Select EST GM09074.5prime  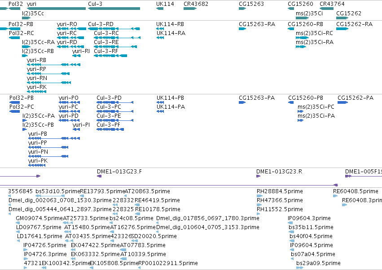[x=18, y=223]
